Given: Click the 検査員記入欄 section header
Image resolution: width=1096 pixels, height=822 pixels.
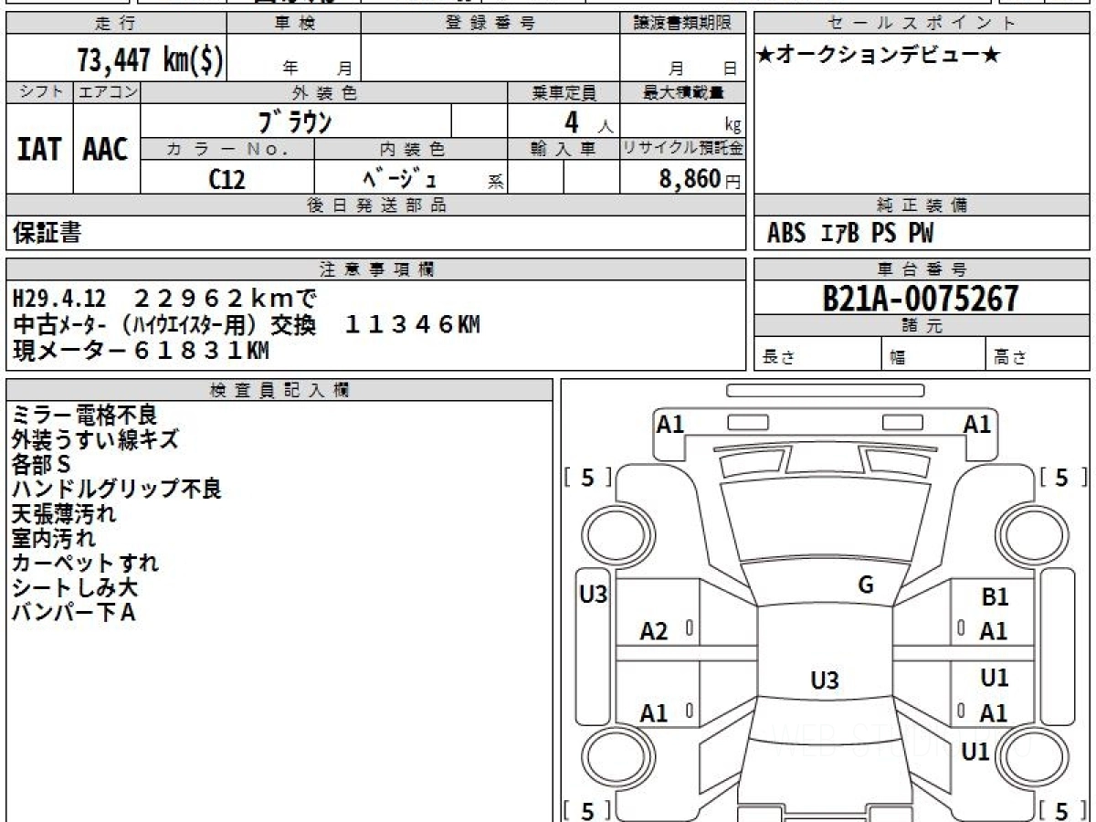Looking at the screenshot, I should [279, 390].
